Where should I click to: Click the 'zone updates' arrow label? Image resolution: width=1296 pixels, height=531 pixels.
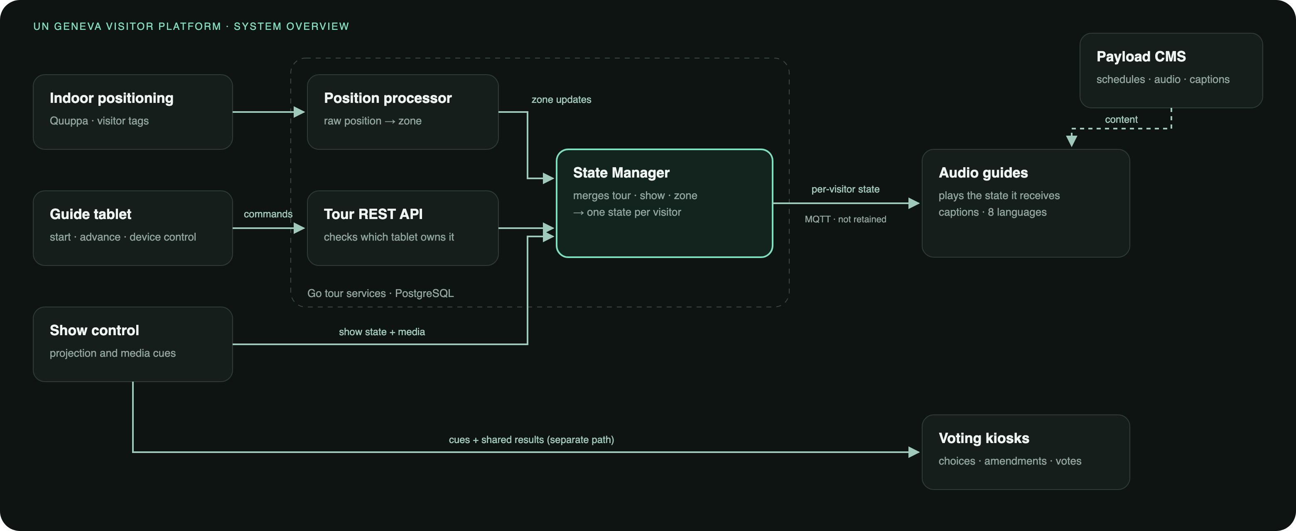[x=562, y=100]
